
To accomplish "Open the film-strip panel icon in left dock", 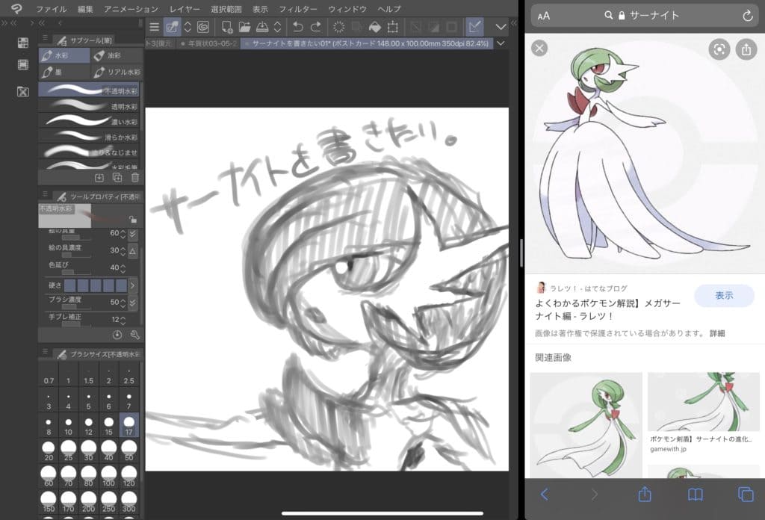I will (23, 65).
